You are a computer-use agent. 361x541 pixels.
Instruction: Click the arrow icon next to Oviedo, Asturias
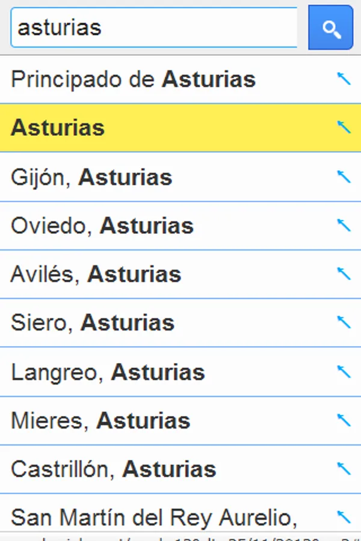click(x=344, y=225)
